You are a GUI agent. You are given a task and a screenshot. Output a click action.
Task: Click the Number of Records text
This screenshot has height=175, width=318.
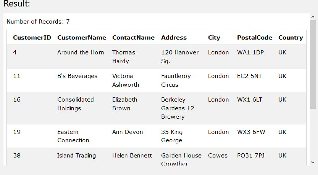pos(38,22)
